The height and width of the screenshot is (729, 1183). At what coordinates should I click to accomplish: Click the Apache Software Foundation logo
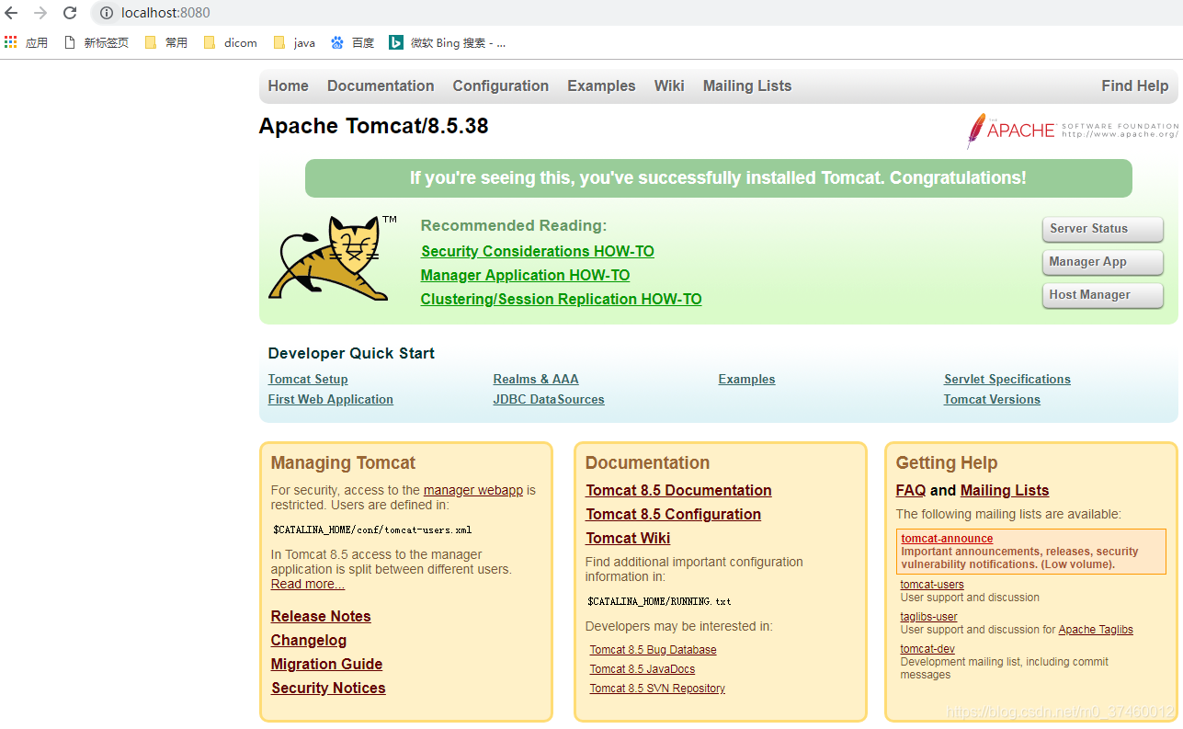click(1072, 131)
